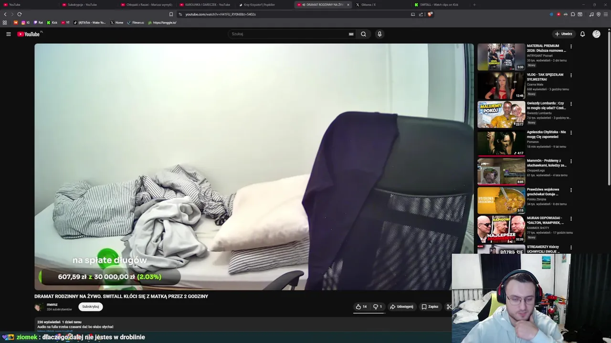Open the extensions puzzle-piece icon

[x=573, y=14]
